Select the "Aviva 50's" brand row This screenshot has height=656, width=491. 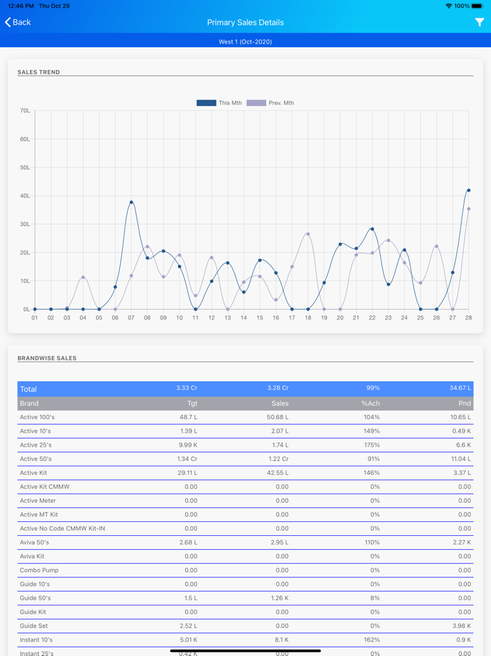tap(245, 542)
